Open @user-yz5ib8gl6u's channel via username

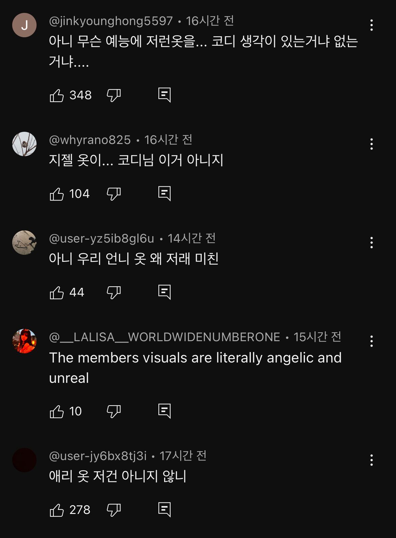[102, 239]
